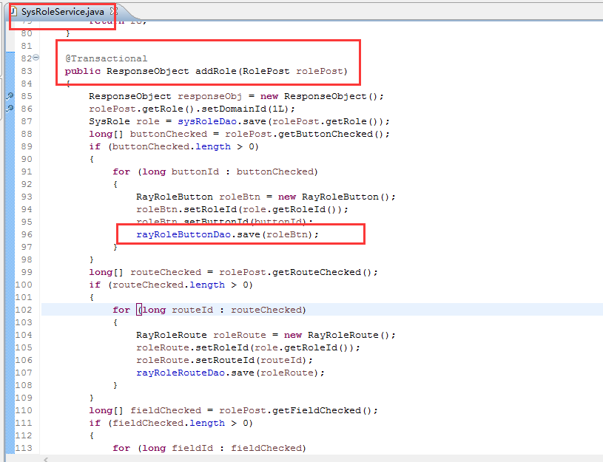Click 'new RayRoleButton()' on line 93
Screen dimensions: 603x462
(334, 197)
